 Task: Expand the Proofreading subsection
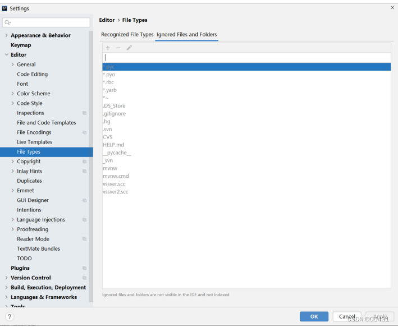(x=13, y=229)
